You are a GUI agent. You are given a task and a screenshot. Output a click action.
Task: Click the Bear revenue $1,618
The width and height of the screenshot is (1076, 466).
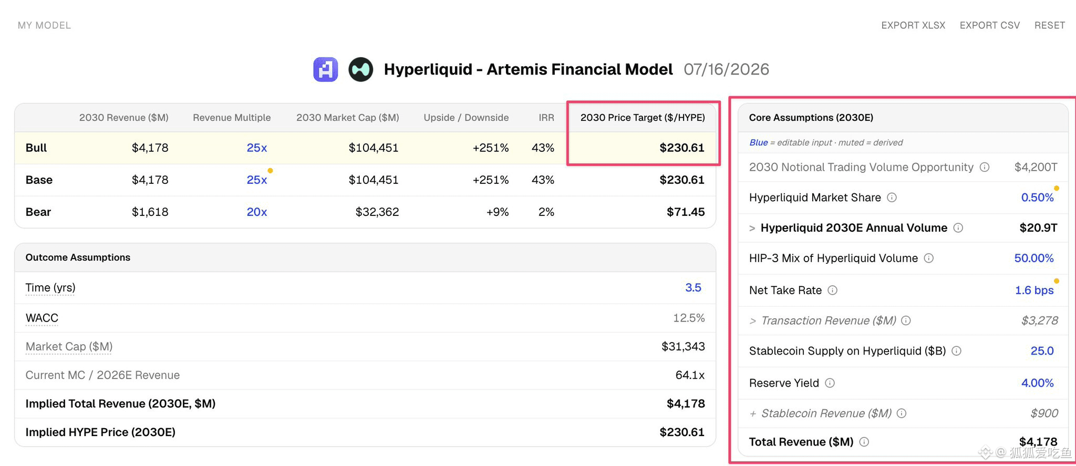150,212
